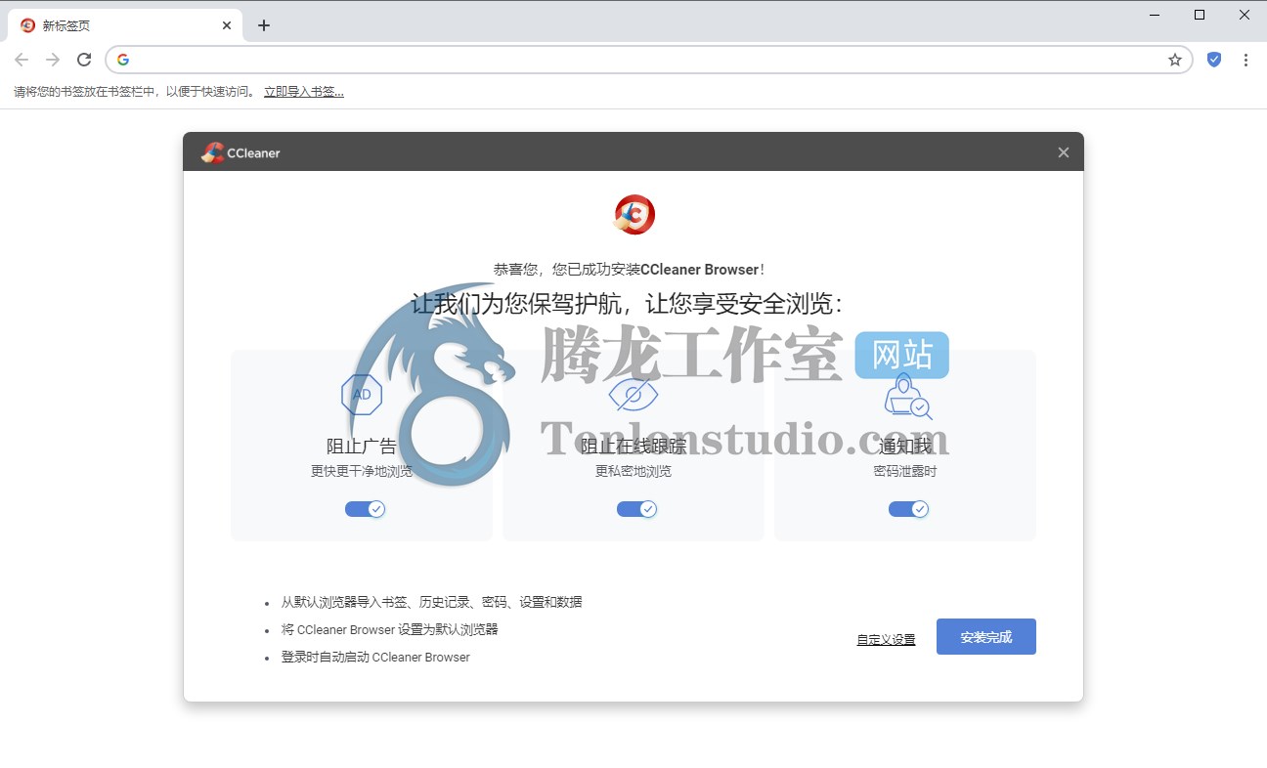The image size is (1267, 768).
Task: Close the CCleaner dialog with X
Action: (1064, 152)
